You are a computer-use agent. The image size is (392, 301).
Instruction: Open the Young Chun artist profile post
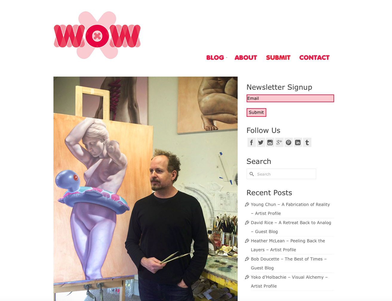click(290, 209)
